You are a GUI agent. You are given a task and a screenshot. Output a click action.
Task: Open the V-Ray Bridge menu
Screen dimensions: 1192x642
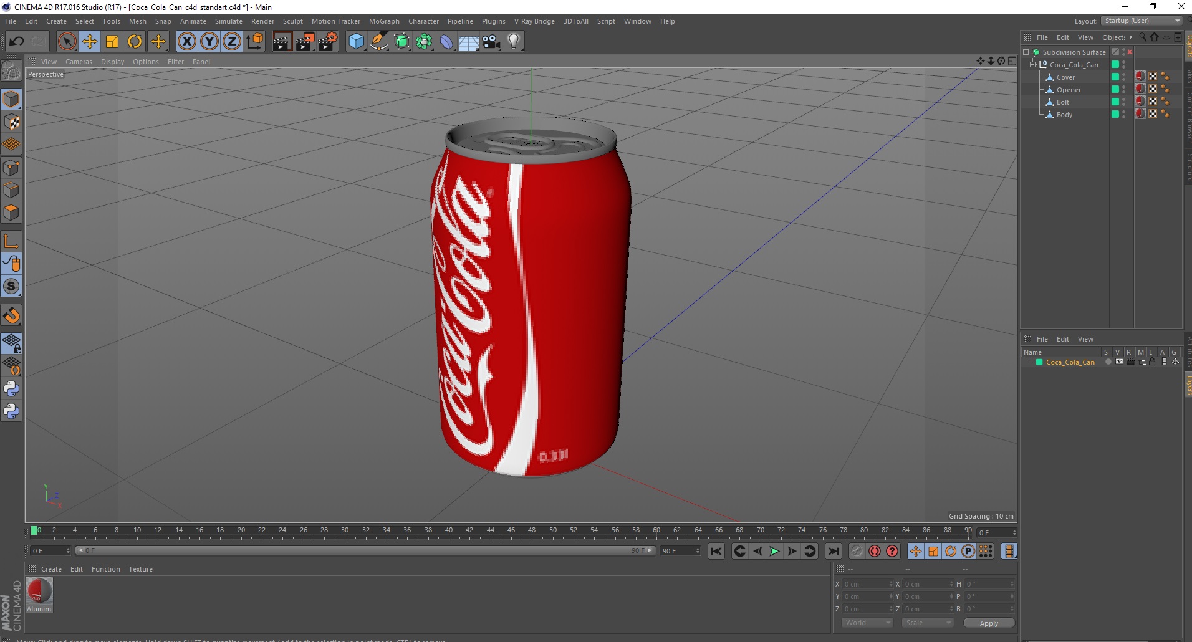(x=534, y=21)
